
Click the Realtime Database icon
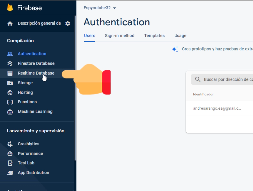pyautogui.click(x=10, y=73)
